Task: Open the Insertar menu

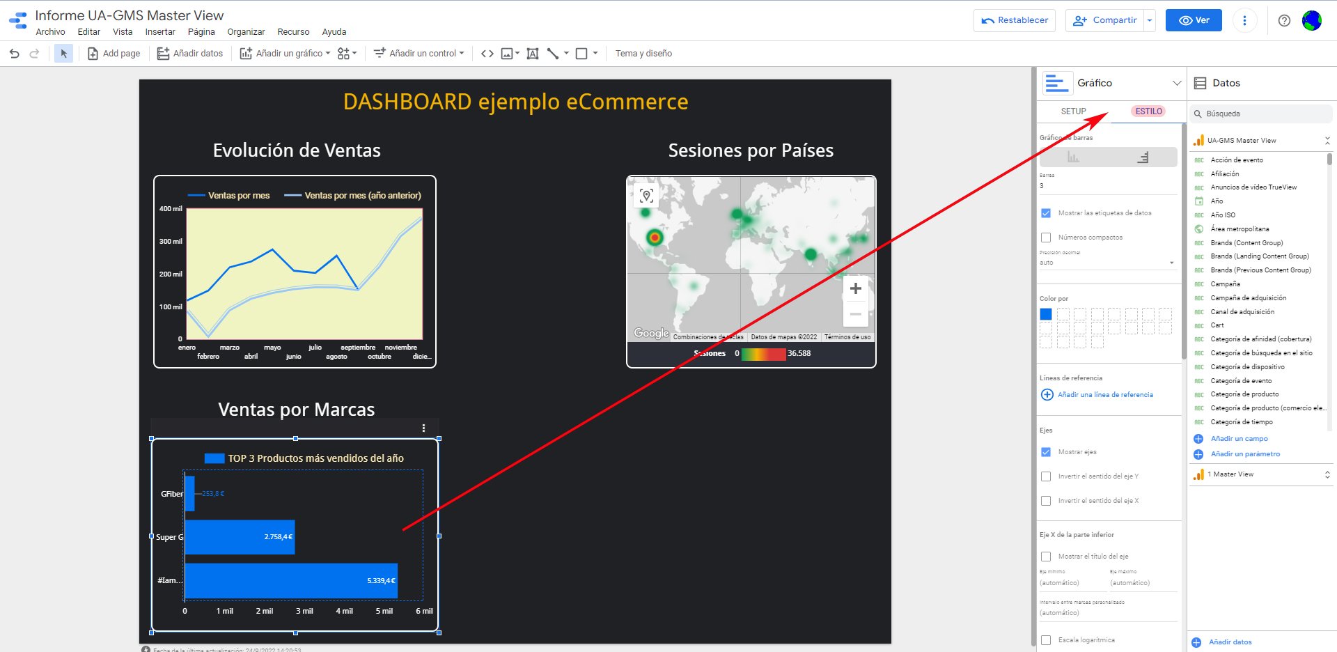Action: (x=160, y=32)
